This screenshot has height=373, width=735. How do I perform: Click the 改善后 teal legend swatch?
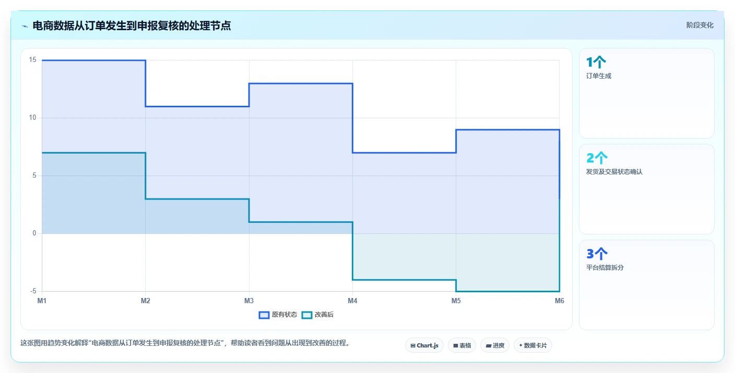point(307,315)
